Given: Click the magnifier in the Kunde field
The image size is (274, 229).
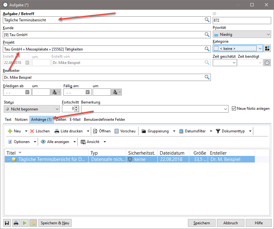Looking at the screenshot, I should click(x=207, y=35).
